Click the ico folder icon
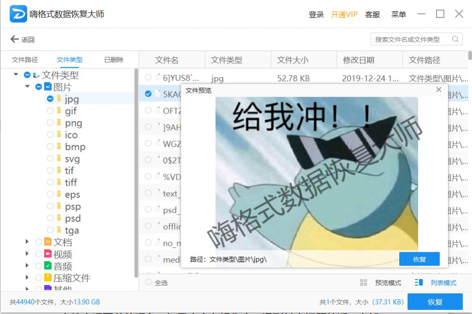This screenshot has width=472, height=314. click(x=59, y=134)
